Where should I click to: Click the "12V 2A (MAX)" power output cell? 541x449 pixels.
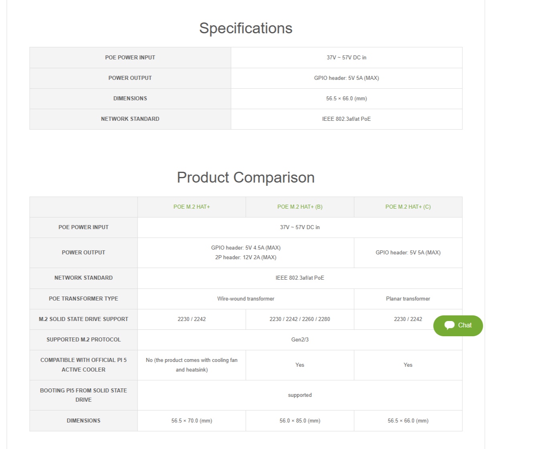pyautogui.click(x=245, y=257)
